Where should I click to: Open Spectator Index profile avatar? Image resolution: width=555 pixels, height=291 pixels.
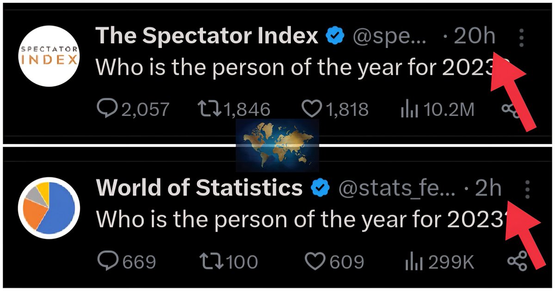[x=49, y=55]
